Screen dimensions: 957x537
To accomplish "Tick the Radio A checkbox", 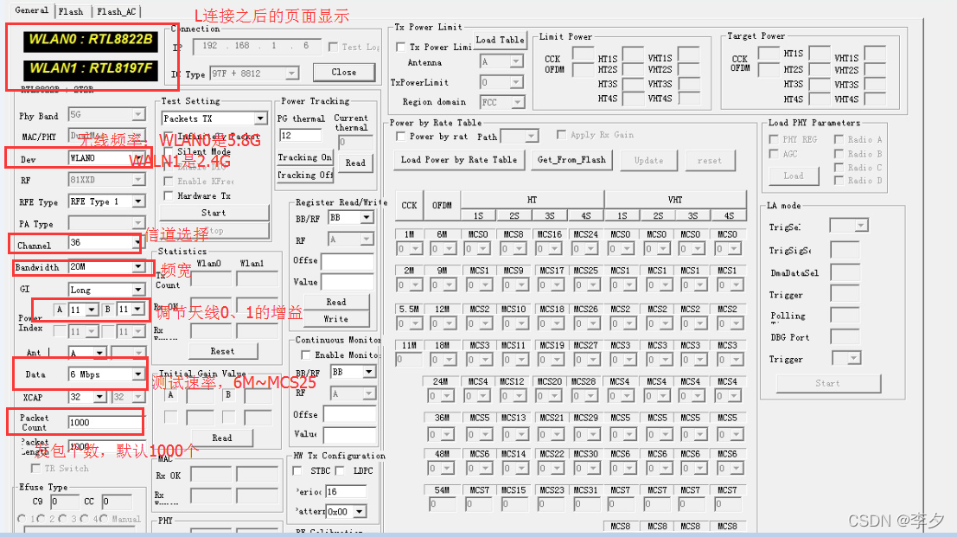I will (839, 139).
